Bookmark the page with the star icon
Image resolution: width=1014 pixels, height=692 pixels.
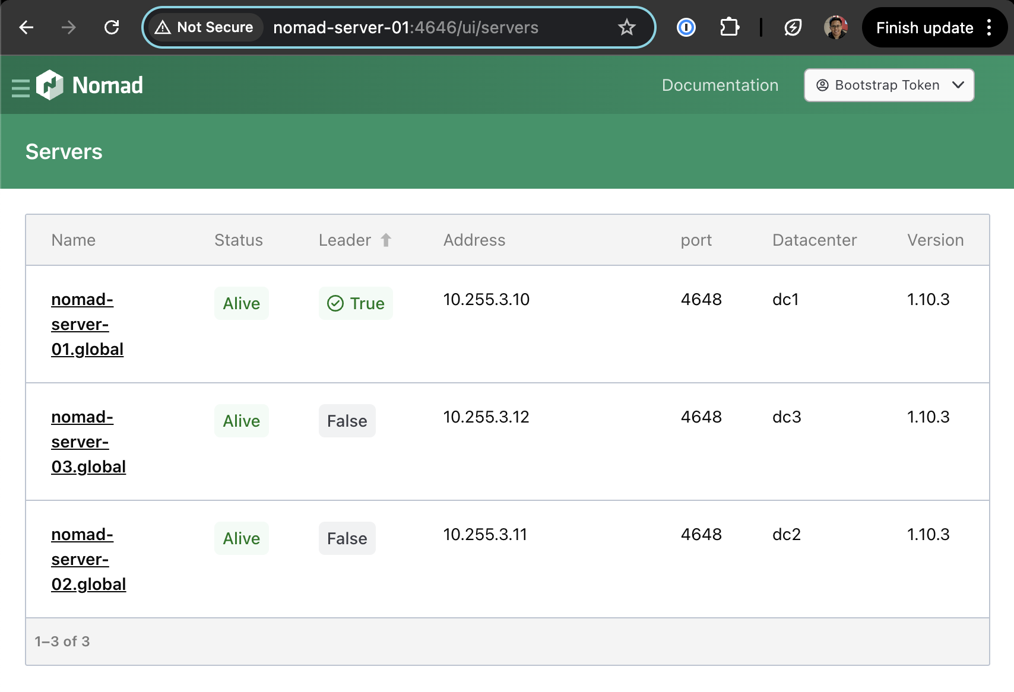pos(626,27)
